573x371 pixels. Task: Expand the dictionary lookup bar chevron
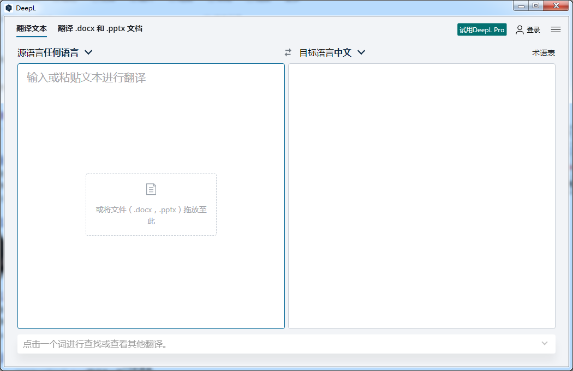click(544, 344)
